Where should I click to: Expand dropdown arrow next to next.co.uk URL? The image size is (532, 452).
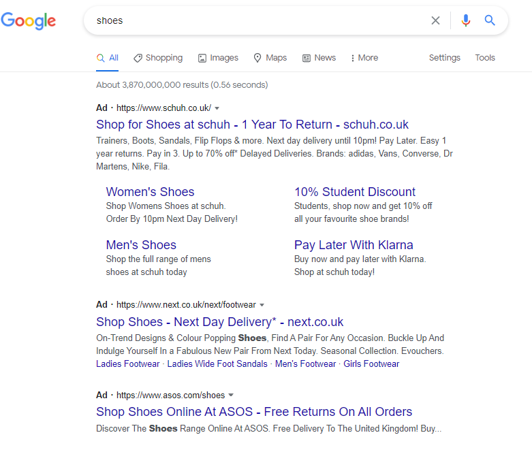262,305
